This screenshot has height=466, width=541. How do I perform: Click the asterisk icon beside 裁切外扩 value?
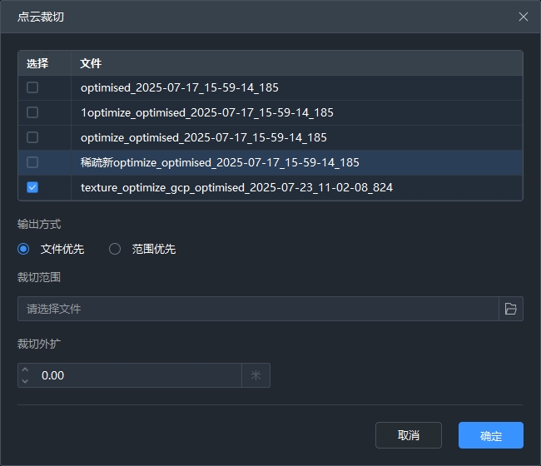coord(256,375)
